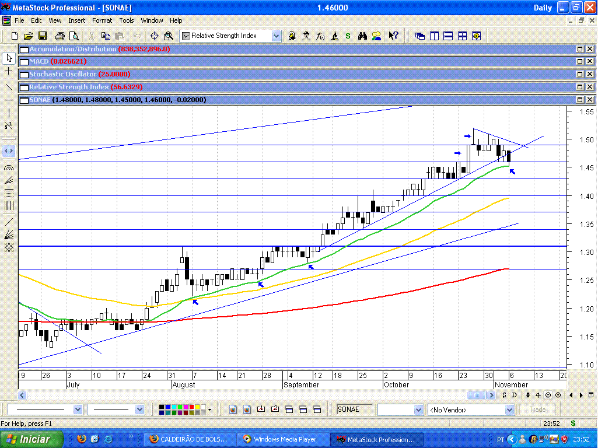The height and width of the screenshot is (448, 598).
Task: Select the horizontal line tool
Action: (9, 100)
